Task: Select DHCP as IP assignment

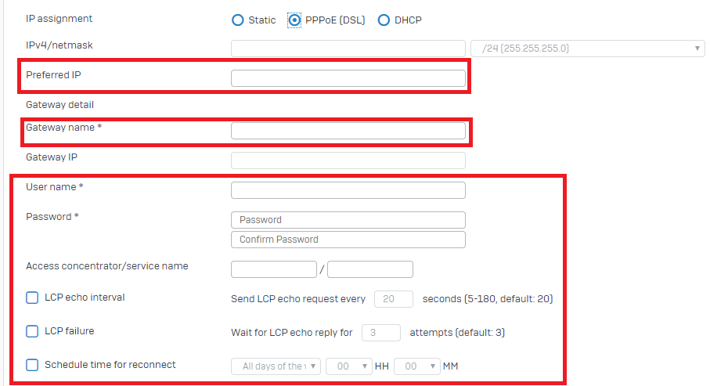Action: click(384, 20)
